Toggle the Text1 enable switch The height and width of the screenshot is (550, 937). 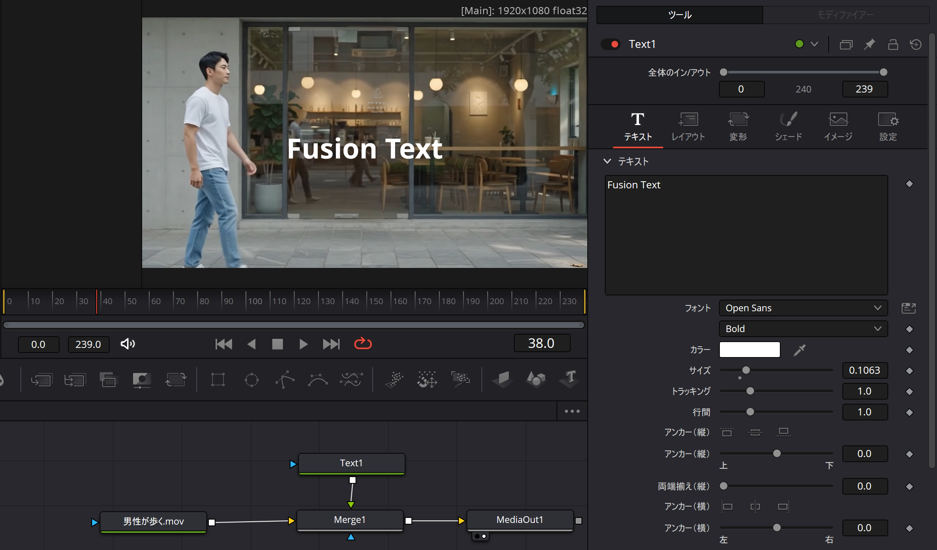tap(611, 44)
